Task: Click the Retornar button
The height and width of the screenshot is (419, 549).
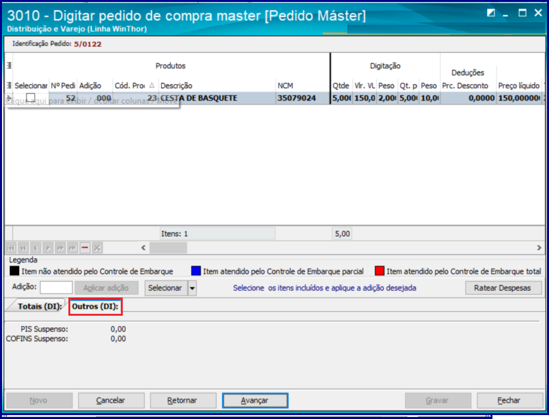Action: pyautogui.click(x=183, y=401)
